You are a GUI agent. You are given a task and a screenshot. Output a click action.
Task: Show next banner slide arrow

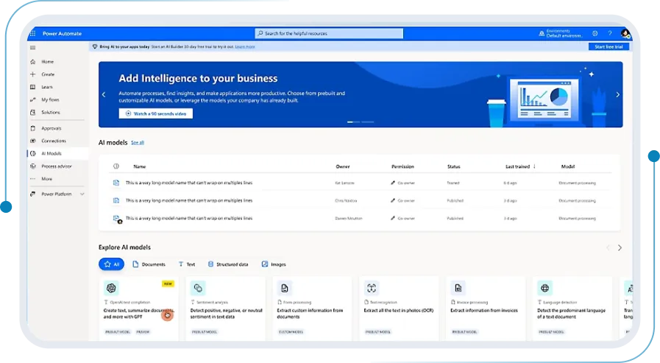[617, 94]
